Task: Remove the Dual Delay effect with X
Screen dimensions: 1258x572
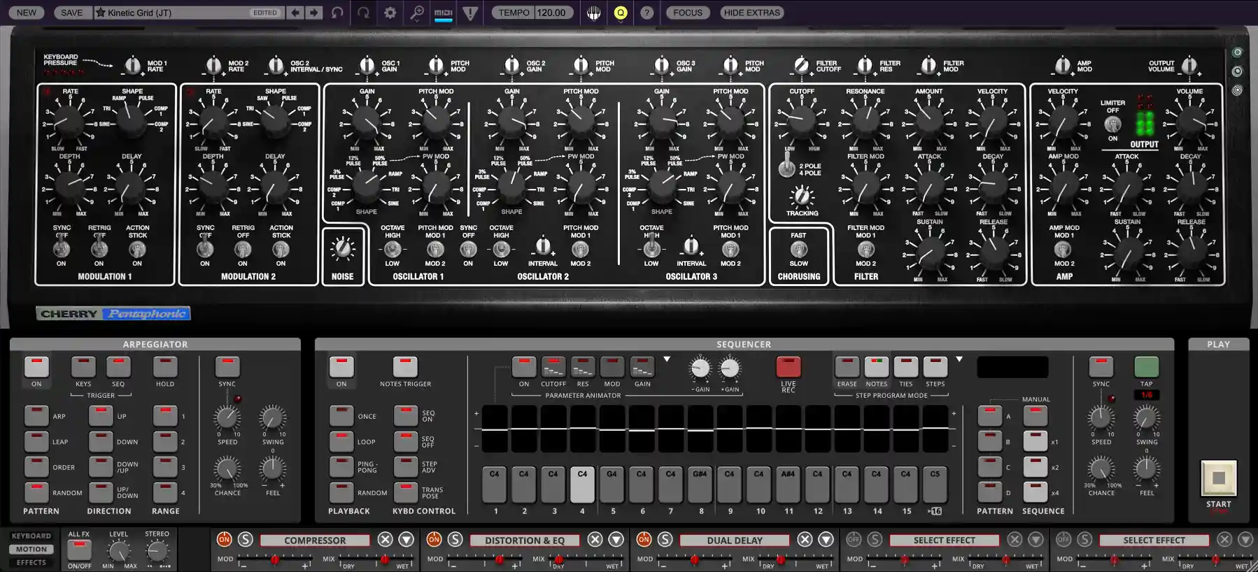Action: coord(805,539)
